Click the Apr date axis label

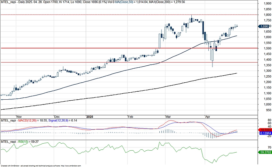(208, 117)
